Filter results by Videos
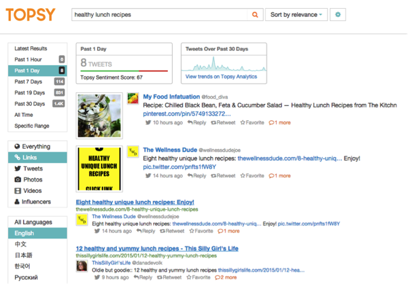 click(37, 191)
